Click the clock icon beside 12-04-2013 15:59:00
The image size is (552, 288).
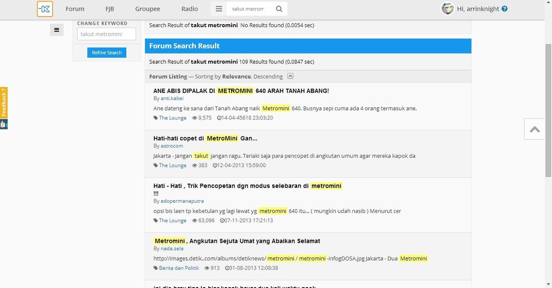(215, 165)
